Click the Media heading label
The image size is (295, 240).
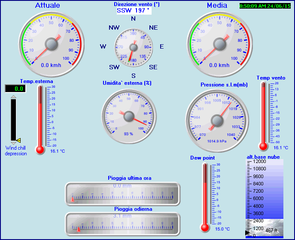coord(217,6)
